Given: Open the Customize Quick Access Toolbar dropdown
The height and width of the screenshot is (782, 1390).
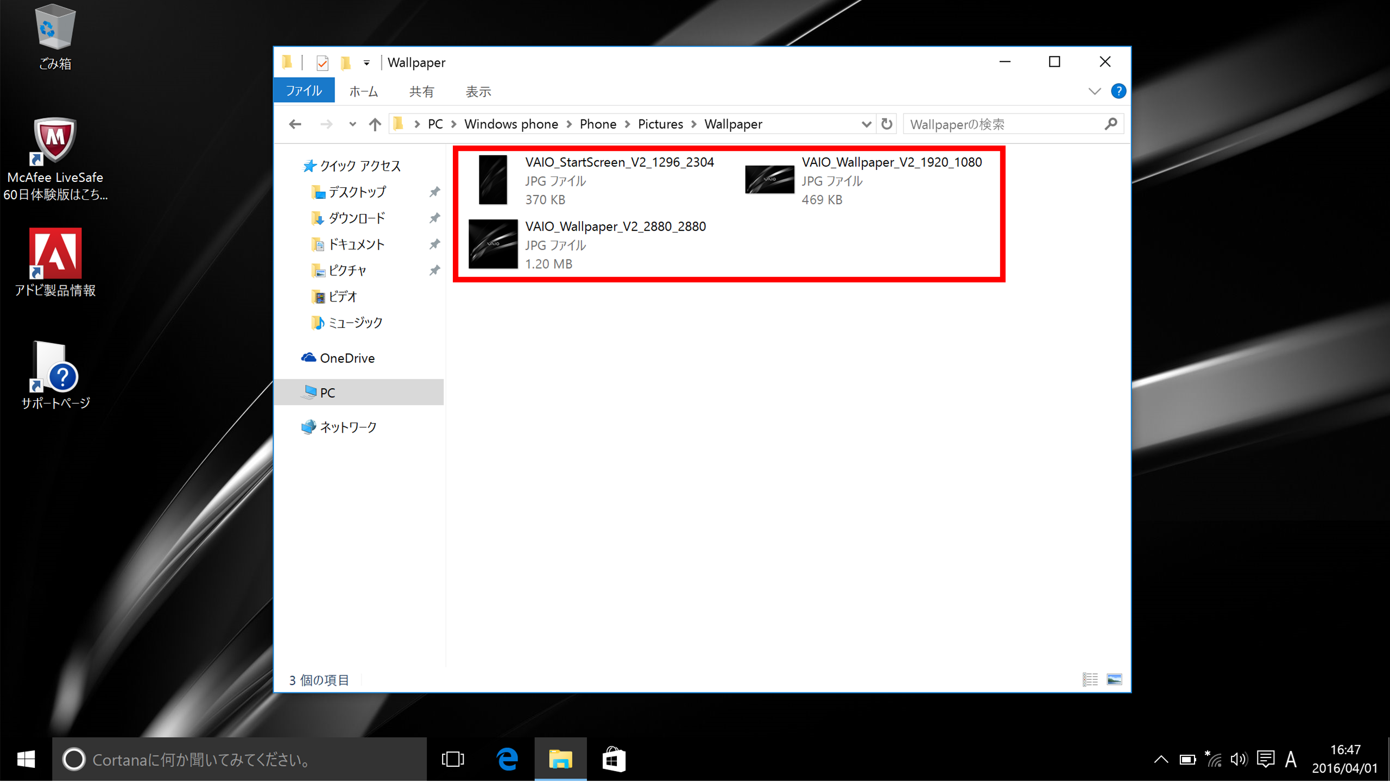Looking at the screenshot, I should pyautogui.click(x=367, y=63).
